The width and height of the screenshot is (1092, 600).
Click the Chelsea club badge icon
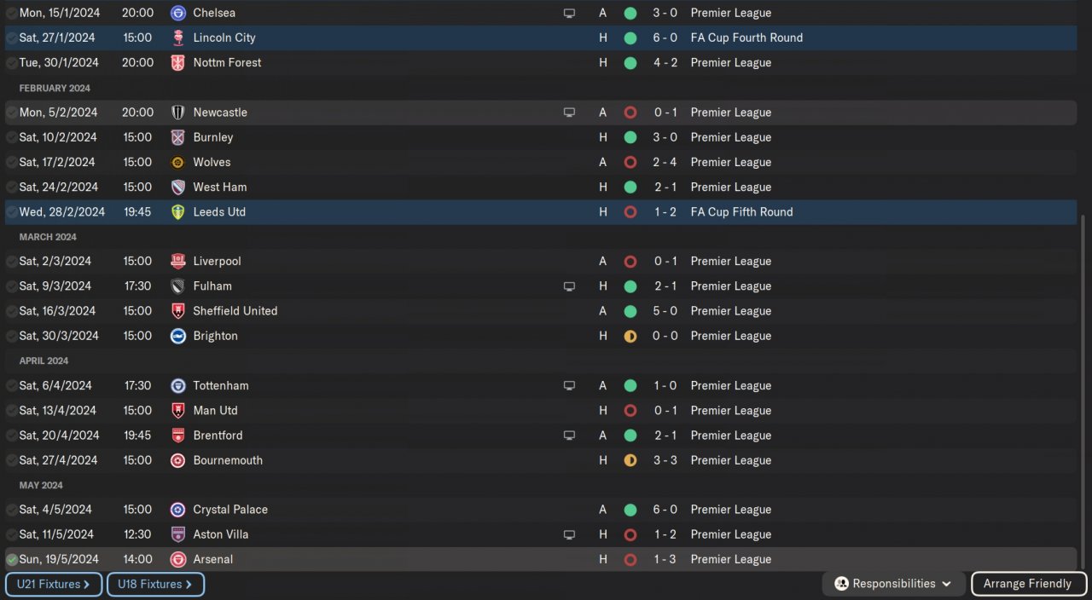point(177,13)
